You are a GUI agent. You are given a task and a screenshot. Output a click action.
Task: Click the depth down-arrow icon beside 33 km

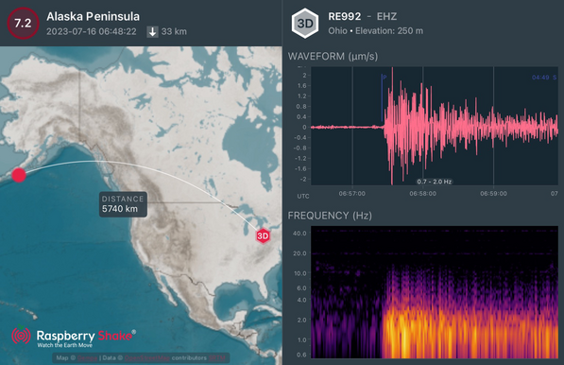coord(152,31)
